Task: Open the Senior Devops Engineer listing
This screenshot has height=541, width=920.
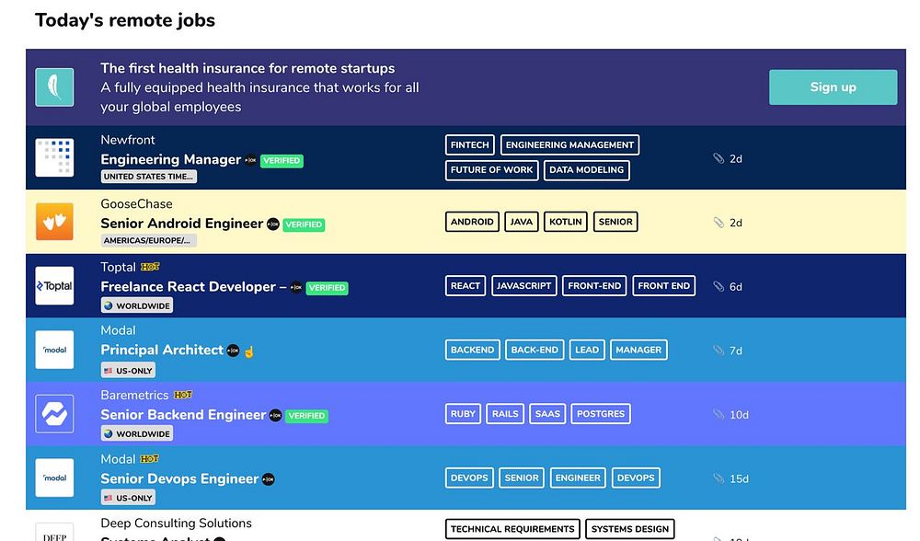Action: (x=179, y=478)
